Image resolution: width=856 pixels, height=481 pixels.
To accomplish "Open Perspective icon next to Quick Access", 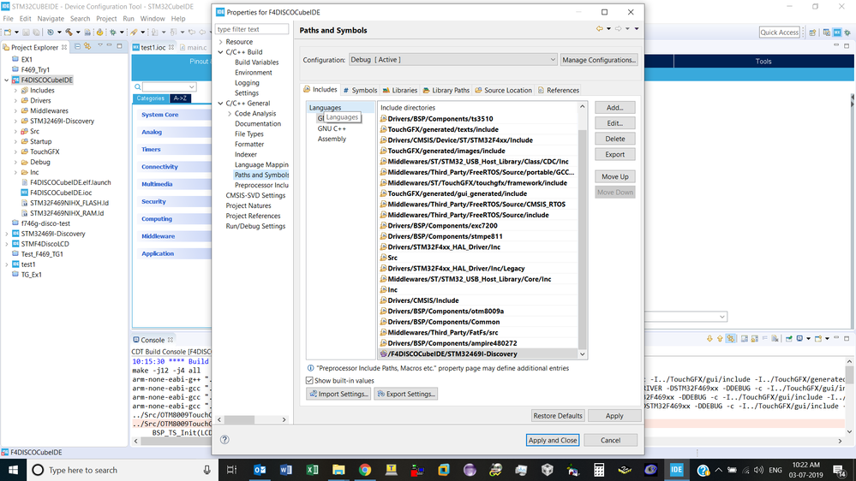I will (x=812, y=33).
